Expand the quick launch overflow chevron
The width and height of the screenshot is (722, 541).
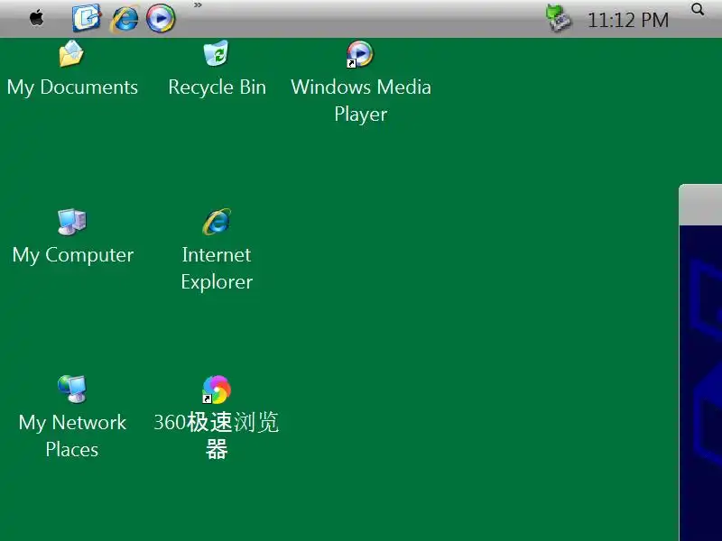point(198,5)
